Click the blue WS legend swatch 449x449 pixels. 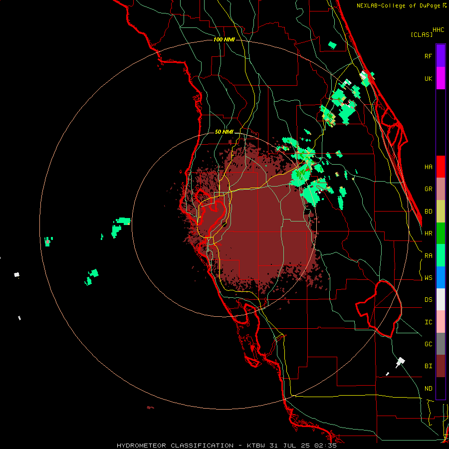click(x=441, y=277)
